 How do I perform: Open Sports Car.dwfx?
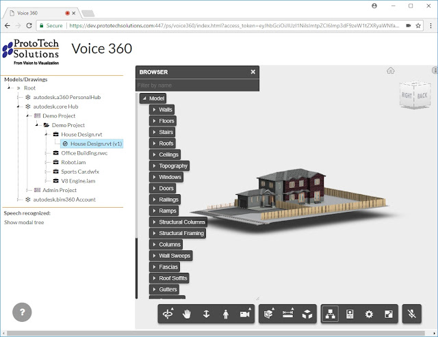click(80, 172)
